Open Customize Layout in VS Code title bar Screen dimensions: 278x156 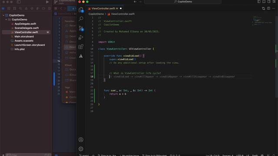[x=274, y=2]
